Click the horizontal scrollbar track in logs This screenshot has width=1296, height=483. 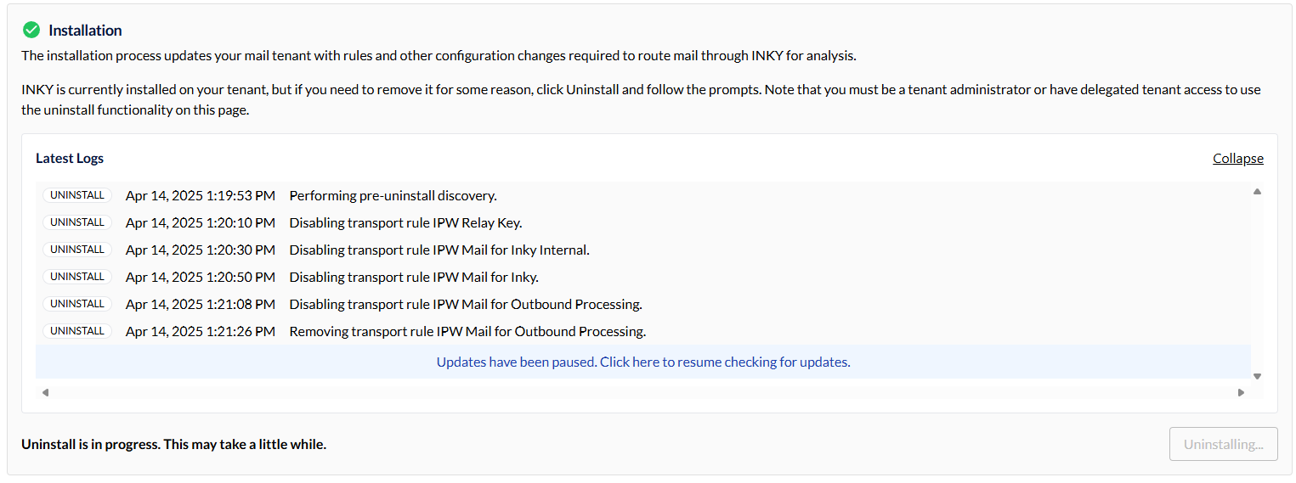(642, 392)
